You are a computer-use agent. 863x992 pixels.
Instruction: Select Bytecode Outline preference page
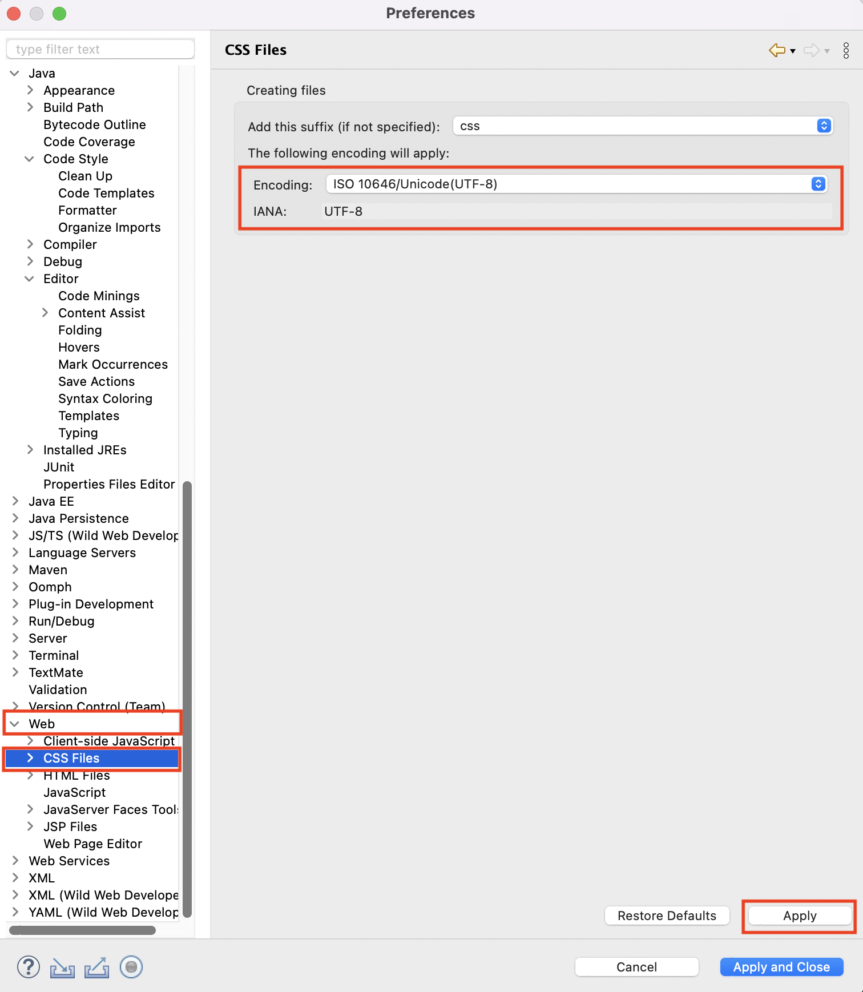click(95, 124)
